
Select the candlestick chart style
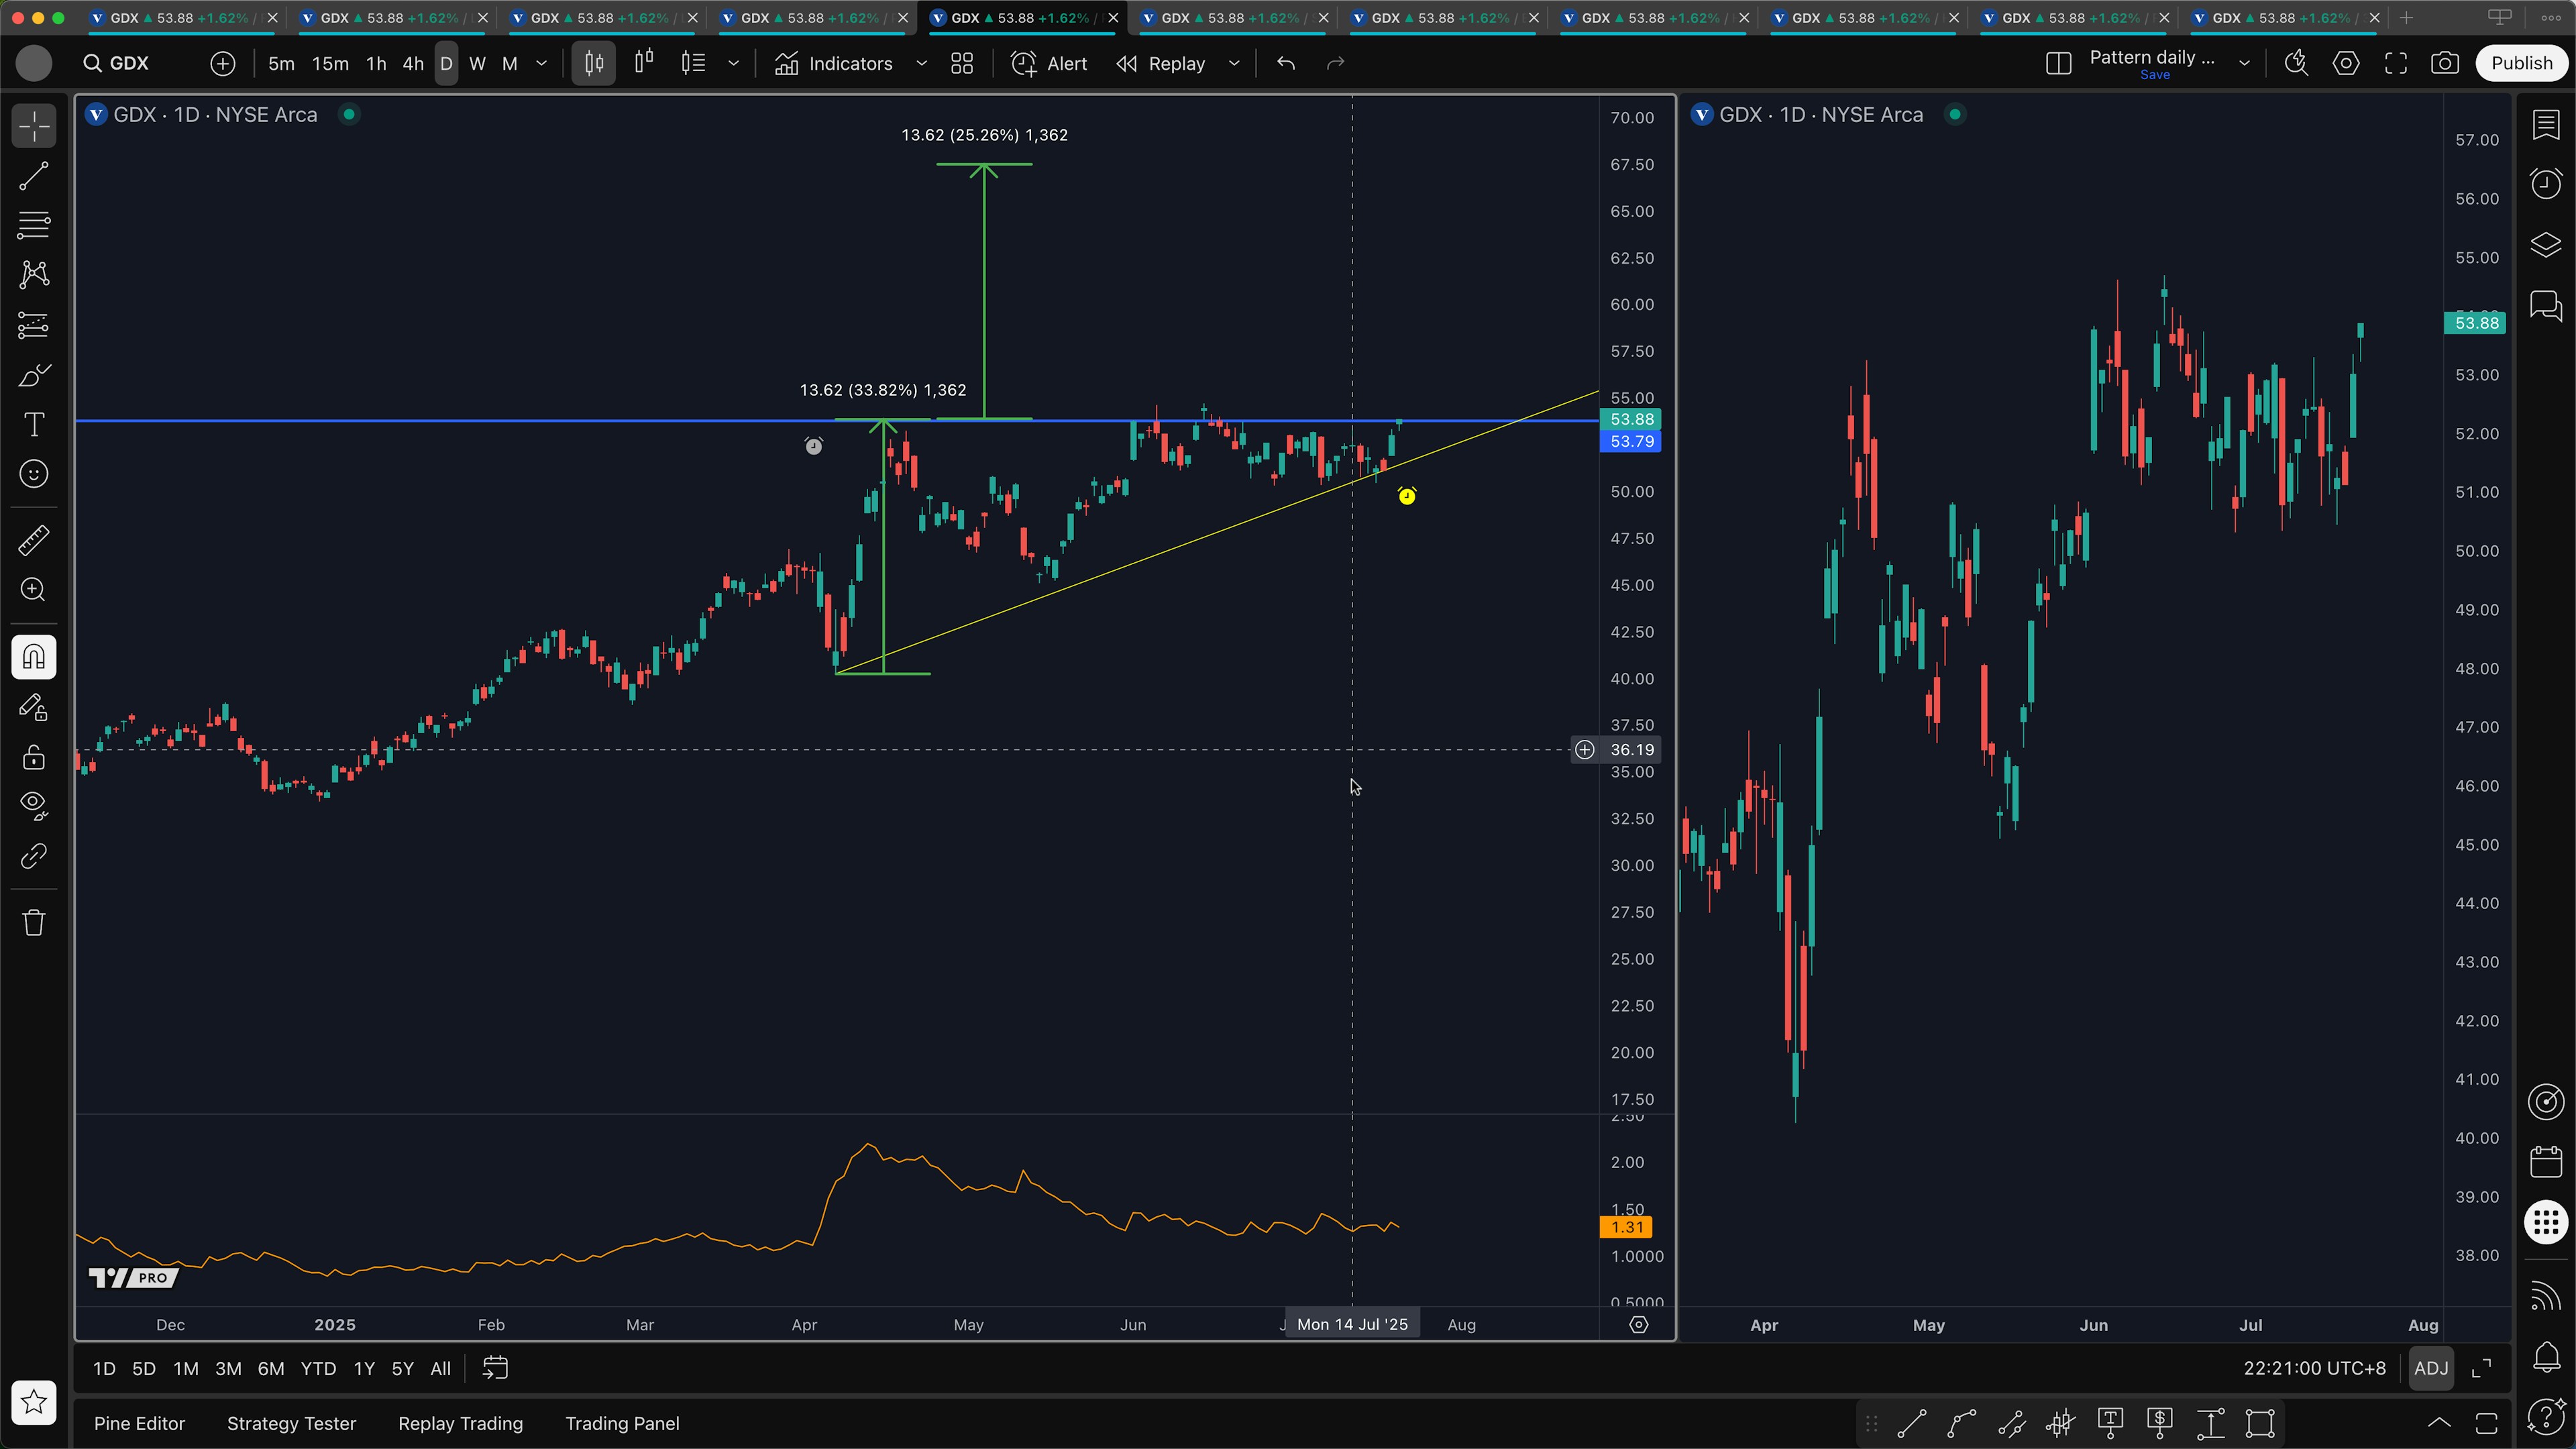point(594,63)
